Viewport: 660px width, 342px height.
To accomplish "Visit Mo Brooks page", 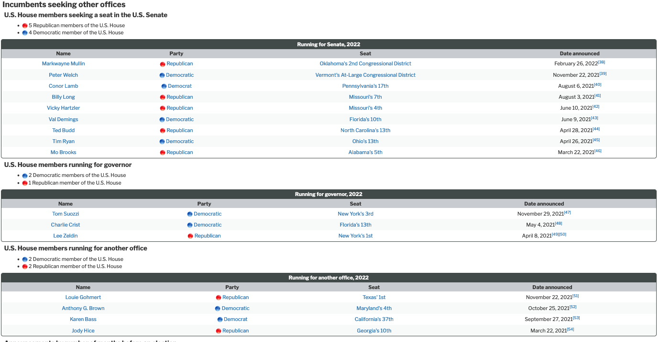I will [63, 152].
